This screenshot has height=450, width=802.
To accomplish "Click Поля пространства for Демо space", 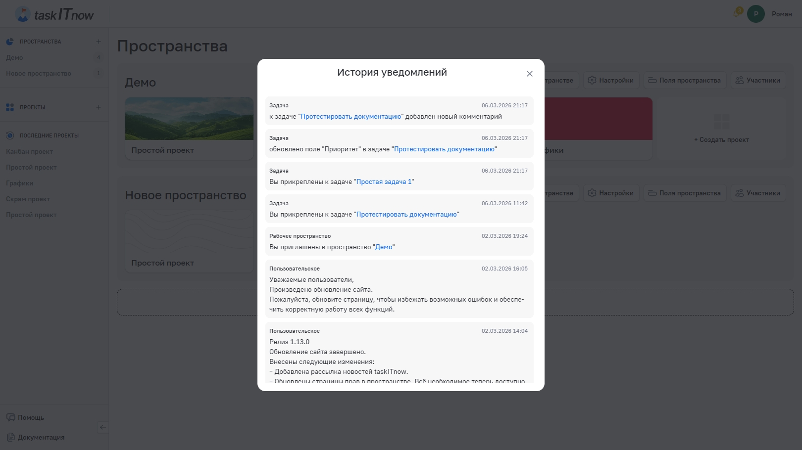I will tap(685, 80).
